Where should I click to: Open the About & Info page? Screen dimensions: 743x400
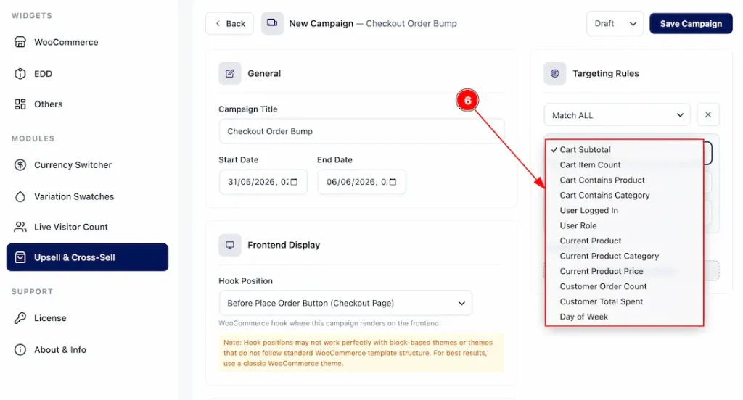coord(87,350)
